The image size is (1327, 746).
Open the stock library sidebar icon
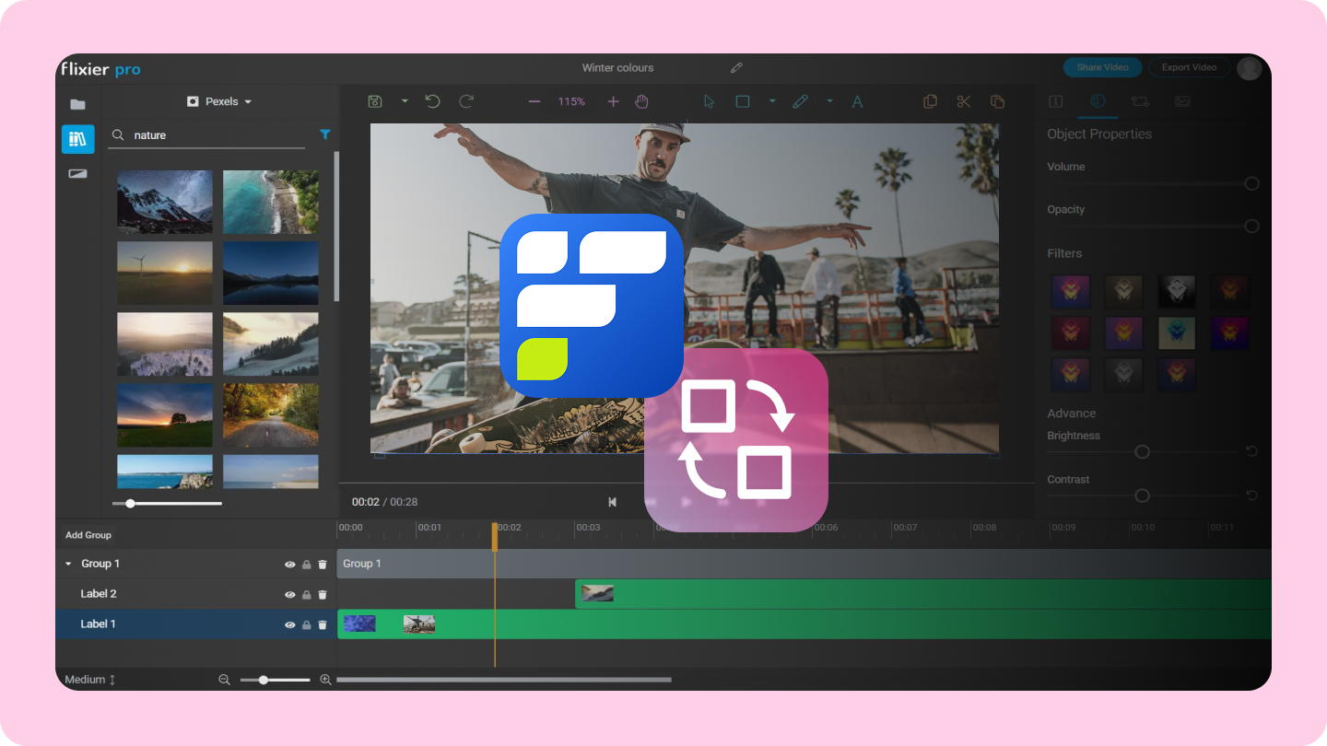[x=77, y=139]
